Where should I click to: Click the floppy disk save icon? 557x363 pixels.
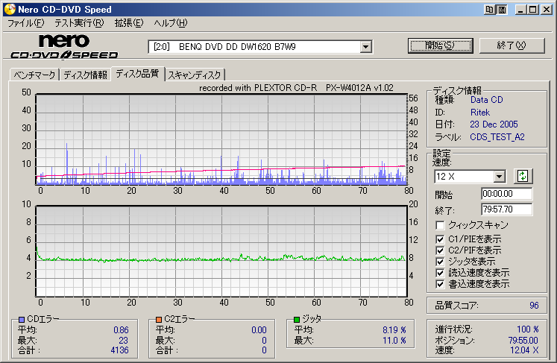coord(502,10)
